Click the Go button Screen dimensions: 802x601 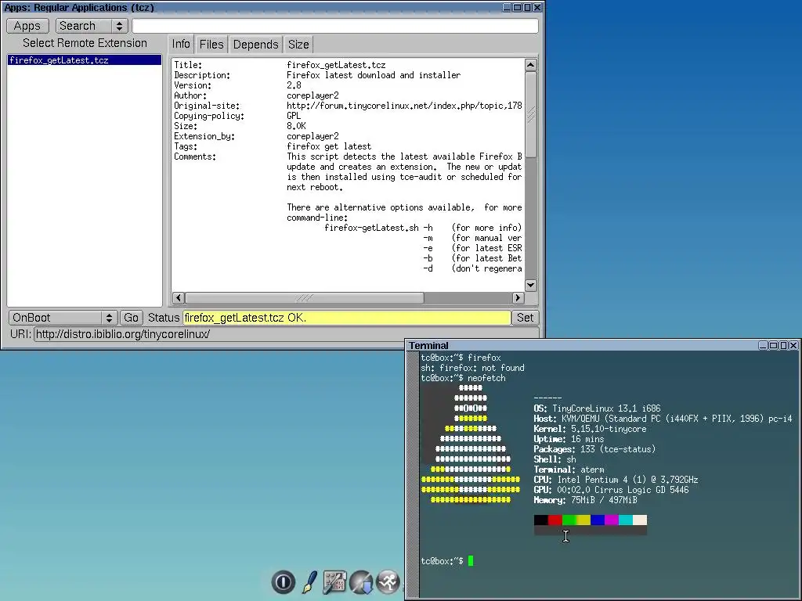point(131,318)
